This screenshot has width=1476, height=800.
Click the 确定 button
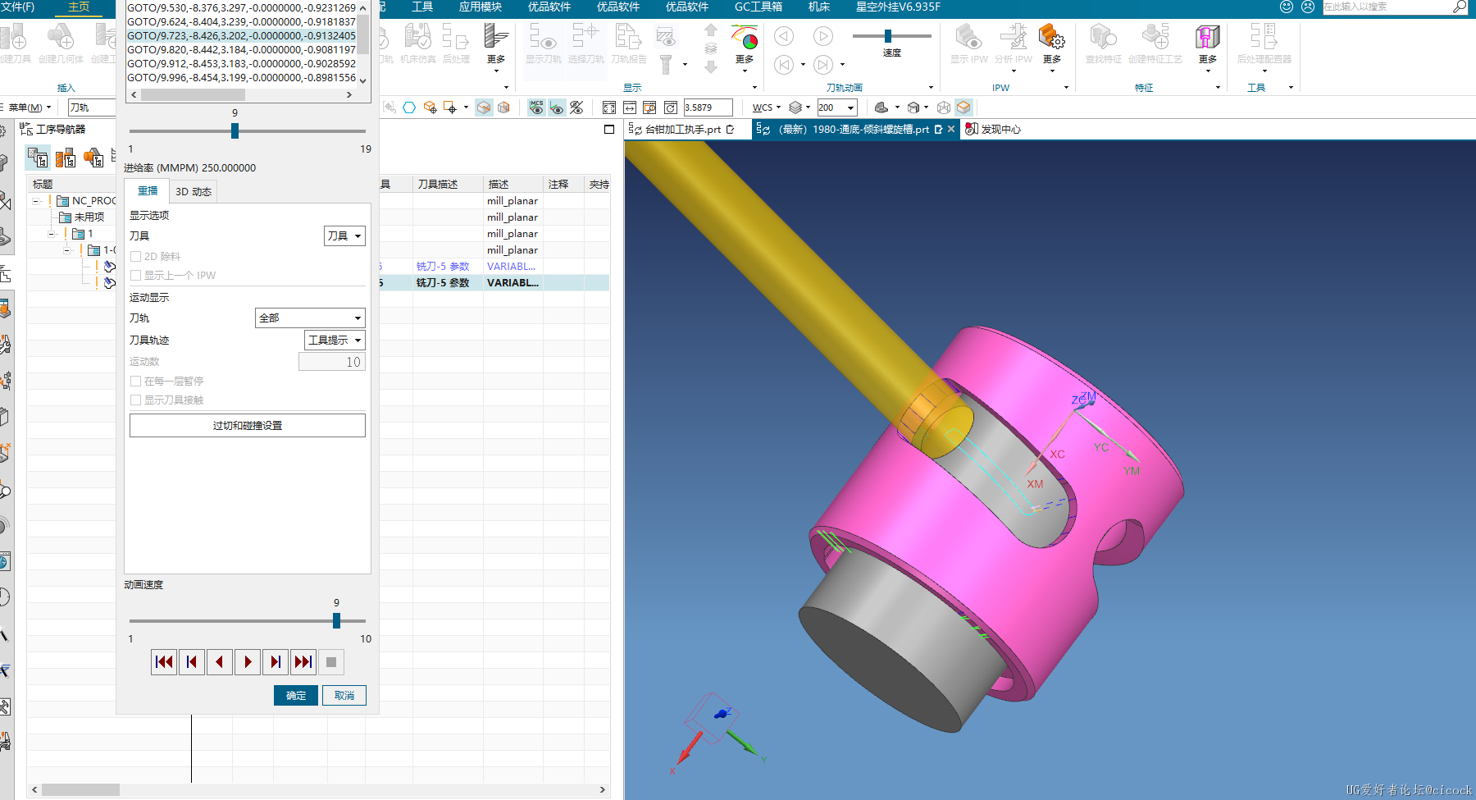296,696
